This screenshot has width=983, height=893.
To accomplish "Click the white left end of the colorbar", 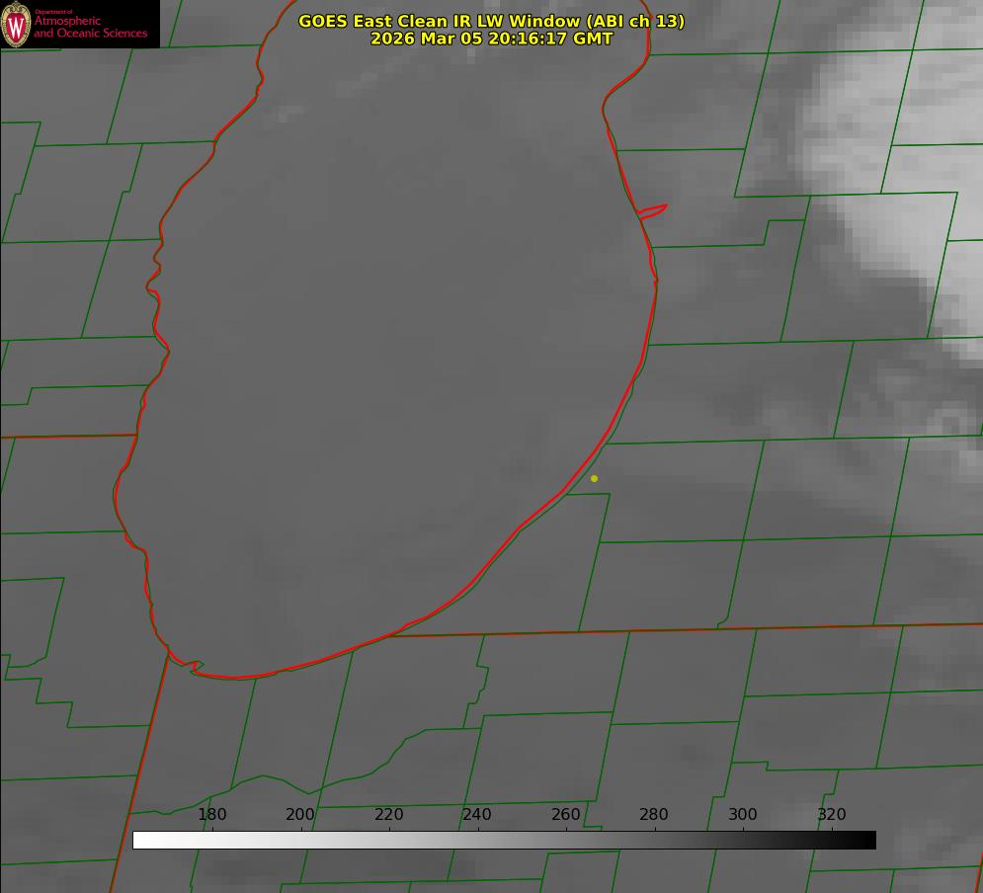I will coord(140,840).
